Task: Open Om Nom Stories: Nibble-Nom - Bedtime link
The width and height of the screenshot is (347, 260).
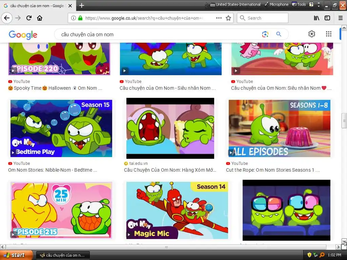Action: tap(53, 170)
